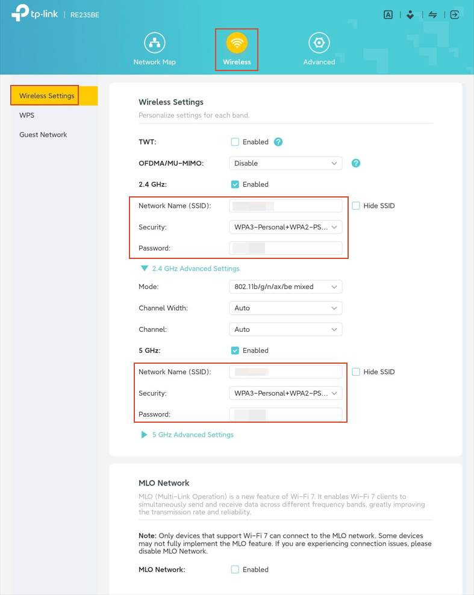Viewport: 474px width, 595px height.
Task: Uncheck the 5 GHz Enabled checkbox
Action: pyautogui.click(x=235, y=350)
